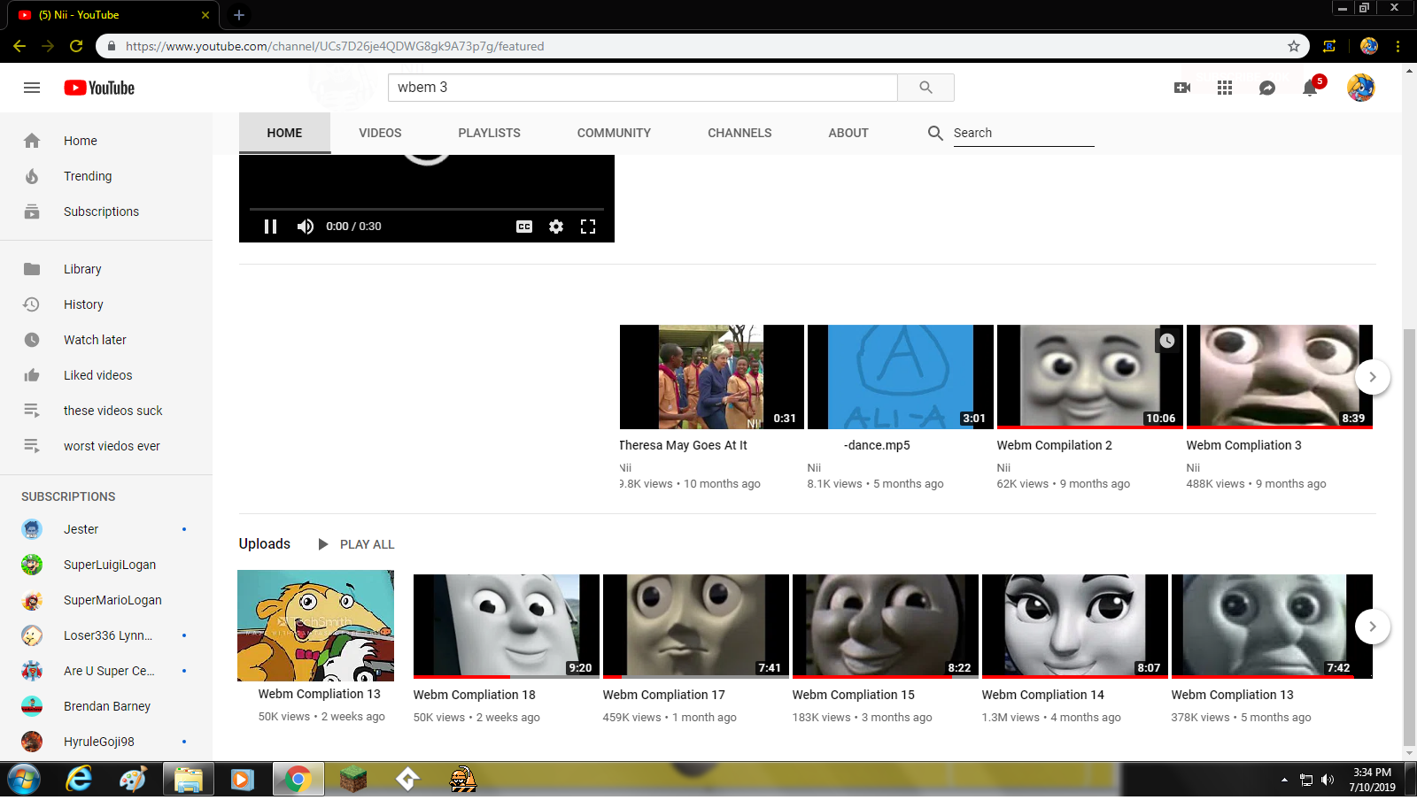Open the Jester subscription channel

pos(106,529)
